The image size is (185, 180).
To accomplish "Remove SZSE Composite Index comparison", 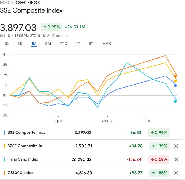I will tap(176, 146).
